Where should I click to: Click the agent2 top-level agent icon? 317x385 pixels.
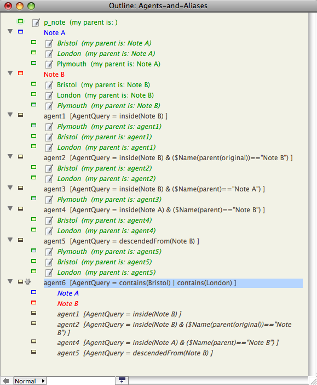[21, 157]
